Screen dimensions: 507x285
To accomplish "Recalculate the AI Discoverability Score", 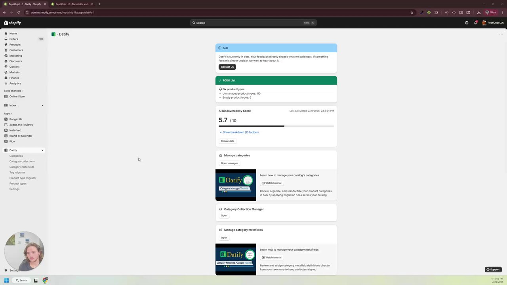I will pyautogui.click(x=228, y=141).
